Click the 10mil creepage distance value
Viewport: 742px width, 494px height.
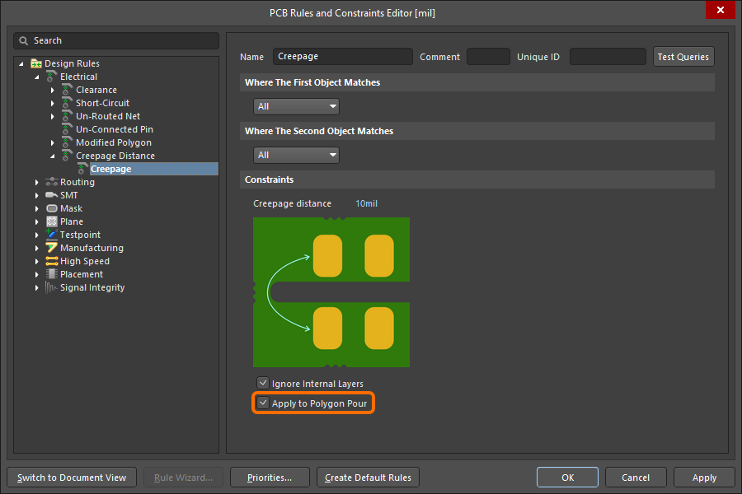click(x=366, y=203)
